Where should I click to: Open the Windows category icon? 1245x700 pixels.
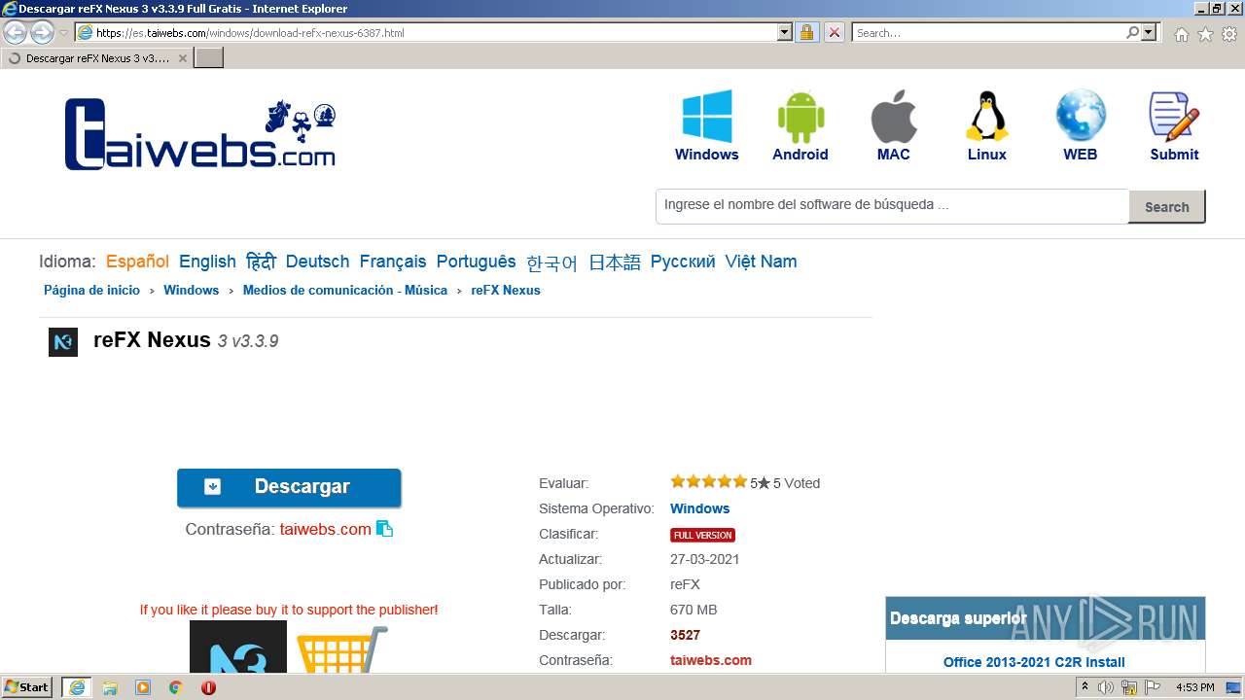707,117
